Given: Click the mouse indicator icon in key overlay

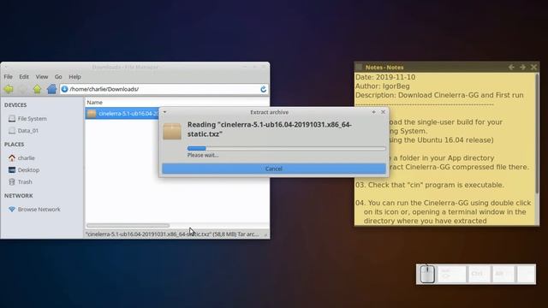Looking at the screenshot, I should 427,274.
